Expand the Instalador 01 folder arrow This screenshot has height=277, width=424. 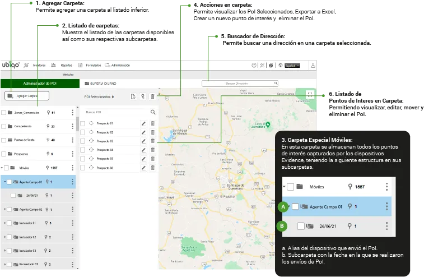point(5,223)
